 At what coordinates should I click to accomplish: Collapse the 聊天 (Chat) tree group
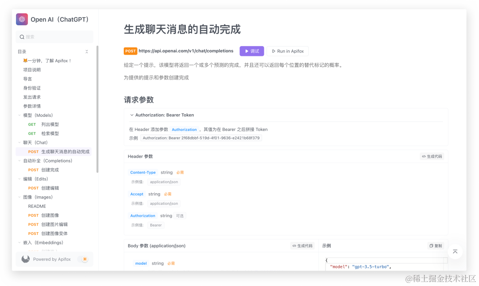(20, 143)
